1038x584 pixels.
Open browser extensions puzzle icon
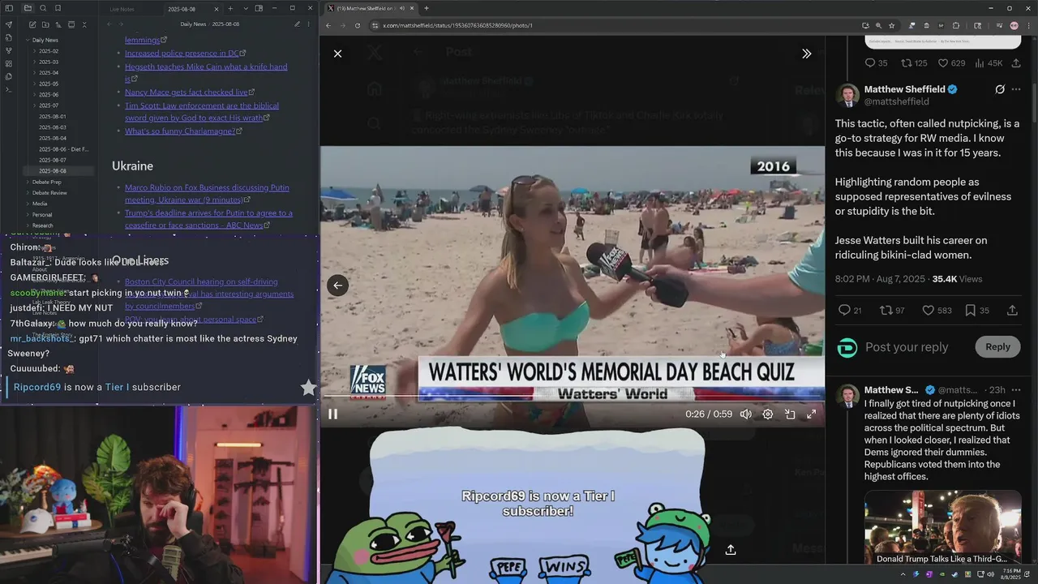[x=955, y=25]
